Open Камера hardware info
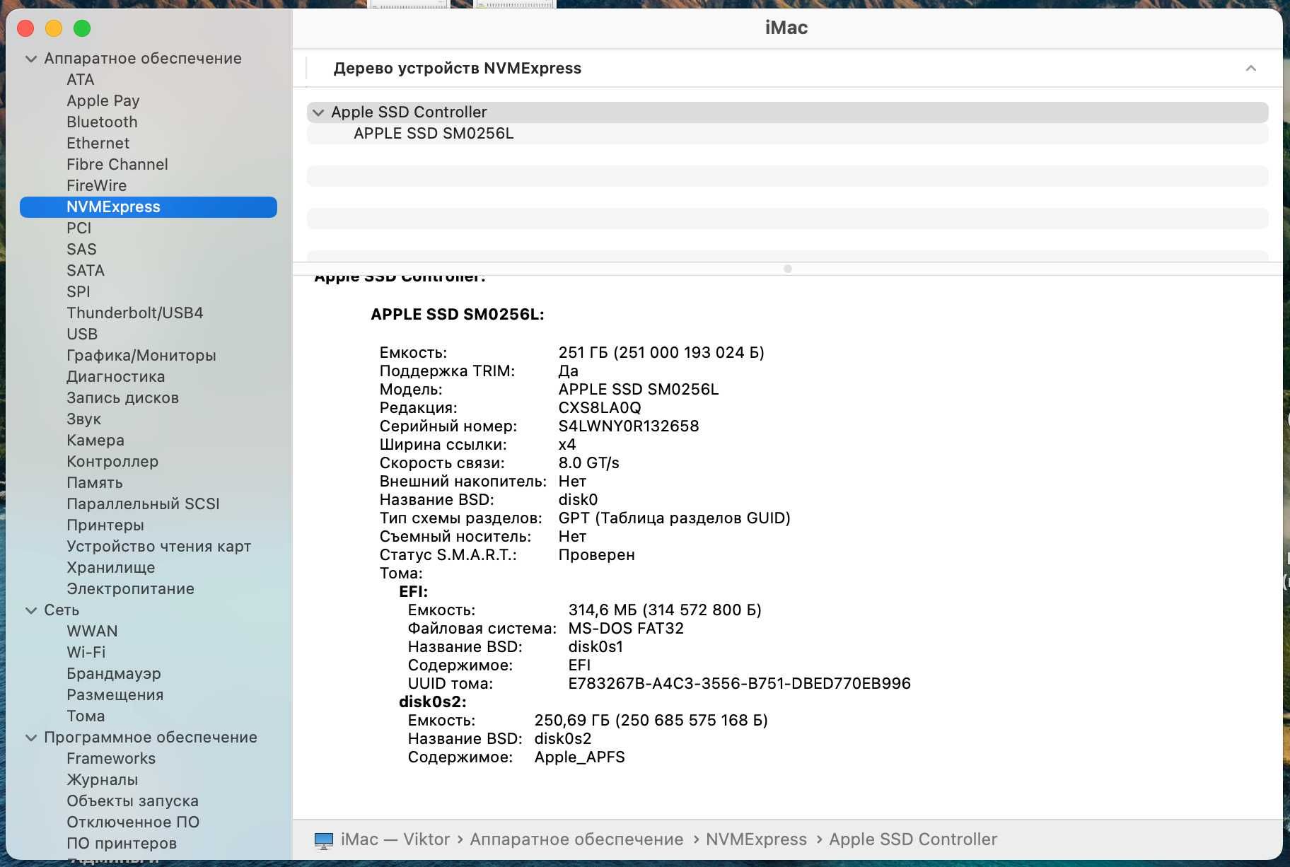The image size is (1290, 867). coord(95,441)
